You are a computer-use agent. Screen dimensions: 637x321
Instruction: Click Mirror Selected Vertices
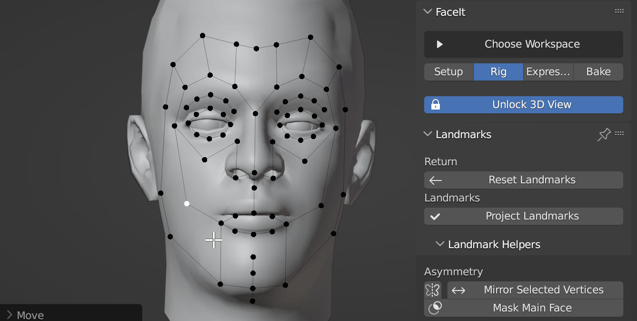tap(535, 290)
